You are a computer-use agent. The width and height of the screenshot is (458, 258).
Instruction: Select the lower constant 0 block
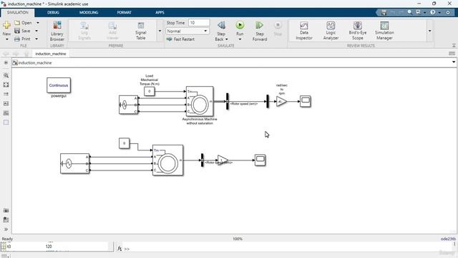pos(124,143)
